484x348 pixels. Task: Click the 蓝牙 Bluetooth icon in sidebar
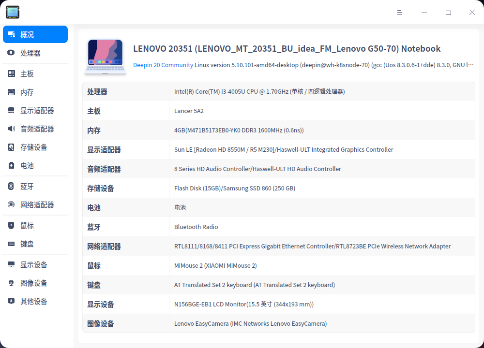pyautogui.click(x=11, y=186)
